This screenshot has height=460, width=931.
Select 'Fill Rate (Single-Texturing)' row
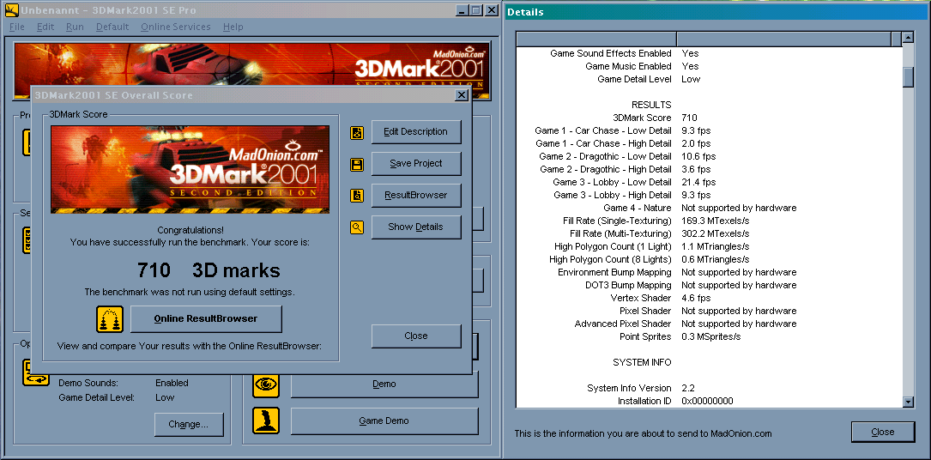[x=709, y=221]
